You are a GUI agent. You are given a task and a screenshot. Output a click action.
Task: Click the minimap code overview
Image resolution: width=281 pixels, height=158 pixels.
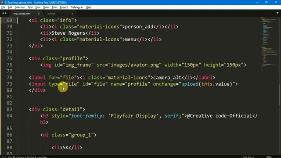coord(269,44)
